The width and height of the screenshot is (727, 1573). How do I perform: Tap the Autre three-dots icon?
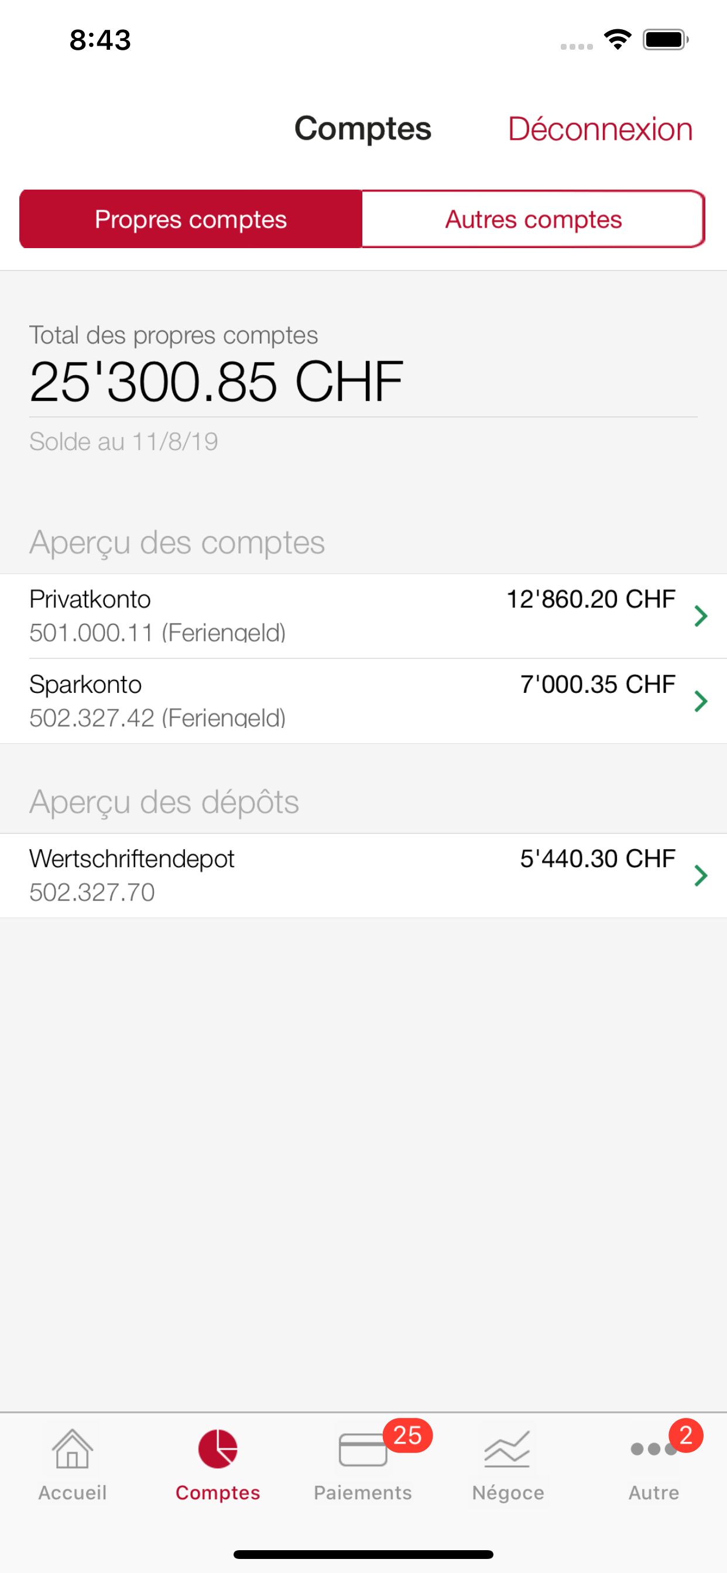(653, 1449)
